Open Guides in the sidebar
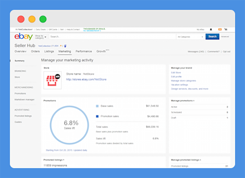This screenshot has width=245, height=178. [18, 122]
